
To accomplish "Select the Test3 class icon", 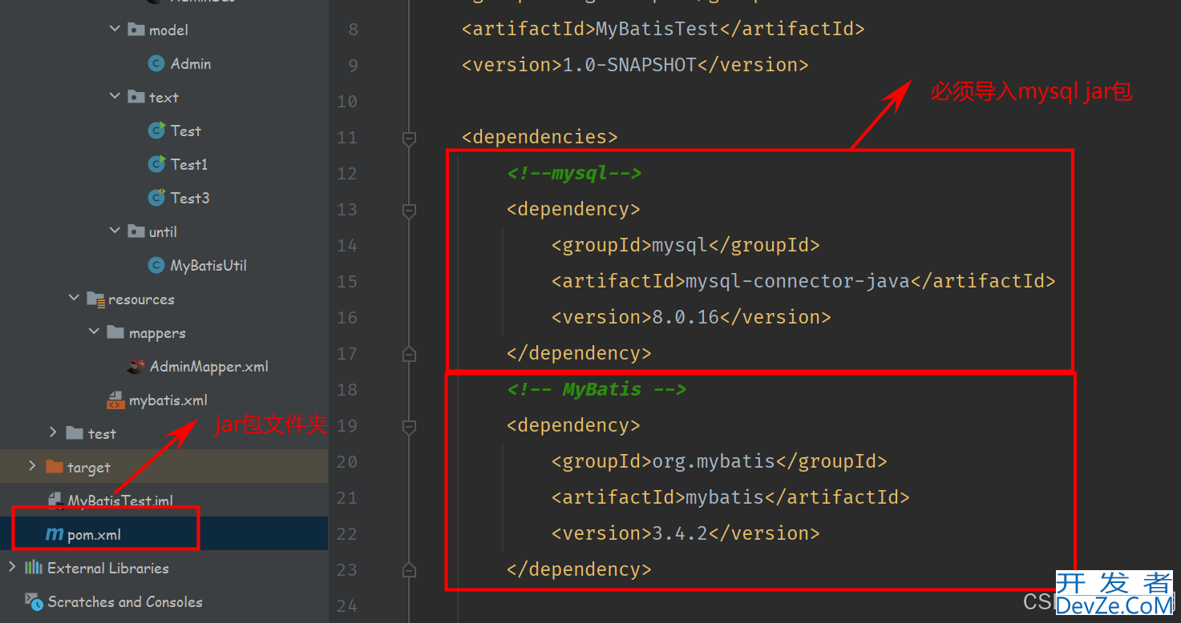I will [157, 198].
